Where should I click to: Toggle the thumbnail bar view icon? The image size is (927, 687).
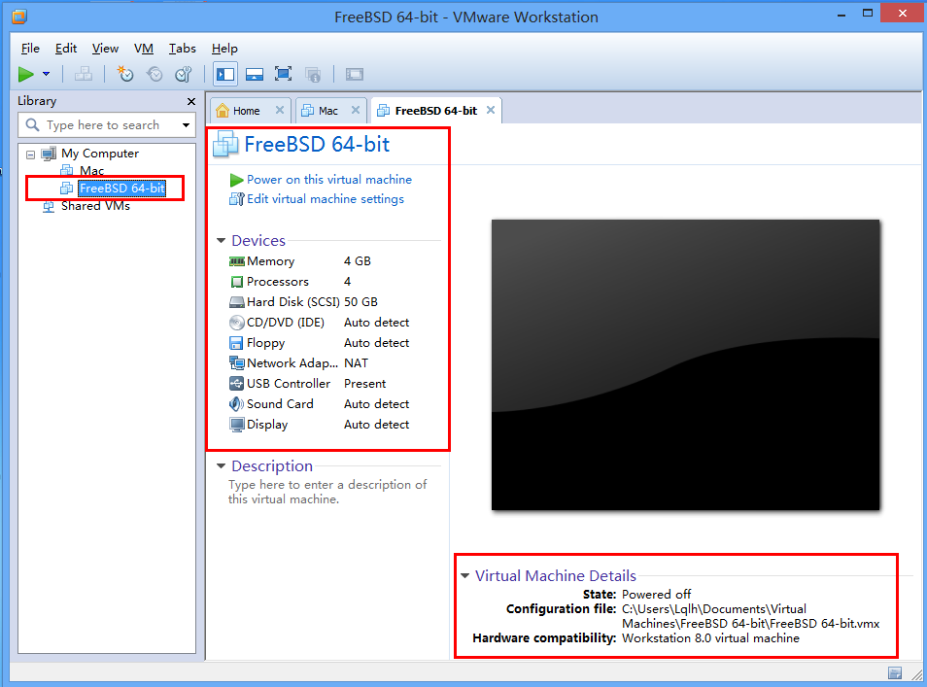[x=255, y=75]
